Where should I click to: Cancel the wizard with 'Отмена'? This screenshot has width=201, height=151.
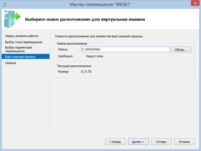tap(184, 142)
